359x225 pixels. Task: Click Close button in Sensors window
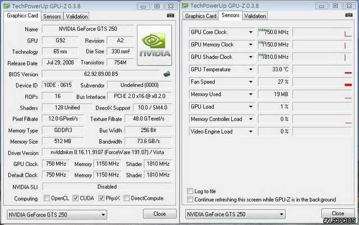click(338, 213)
